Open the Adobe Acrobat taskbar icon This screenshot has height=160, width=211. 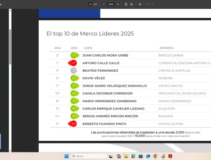pos(170,156)
